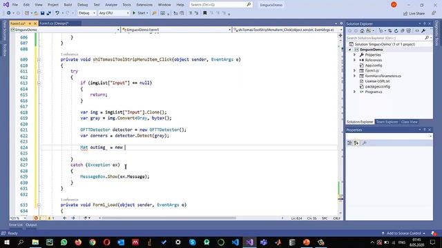Open WhatsApp from the taskbar
This screenshot has width=442, height=248.
pyautogui.click(x=64, y=242)
